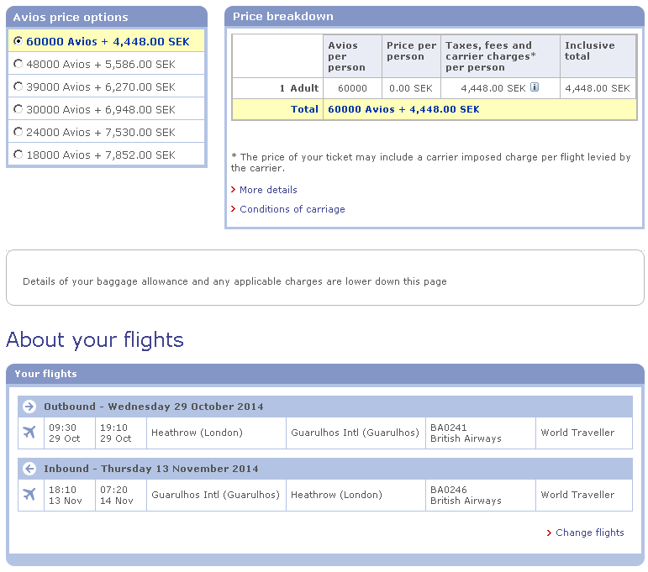The width and height of the screenshot is (648, 572).
Task: Click the outbound flight number BA0241
Action: click(x=449, y=428)
